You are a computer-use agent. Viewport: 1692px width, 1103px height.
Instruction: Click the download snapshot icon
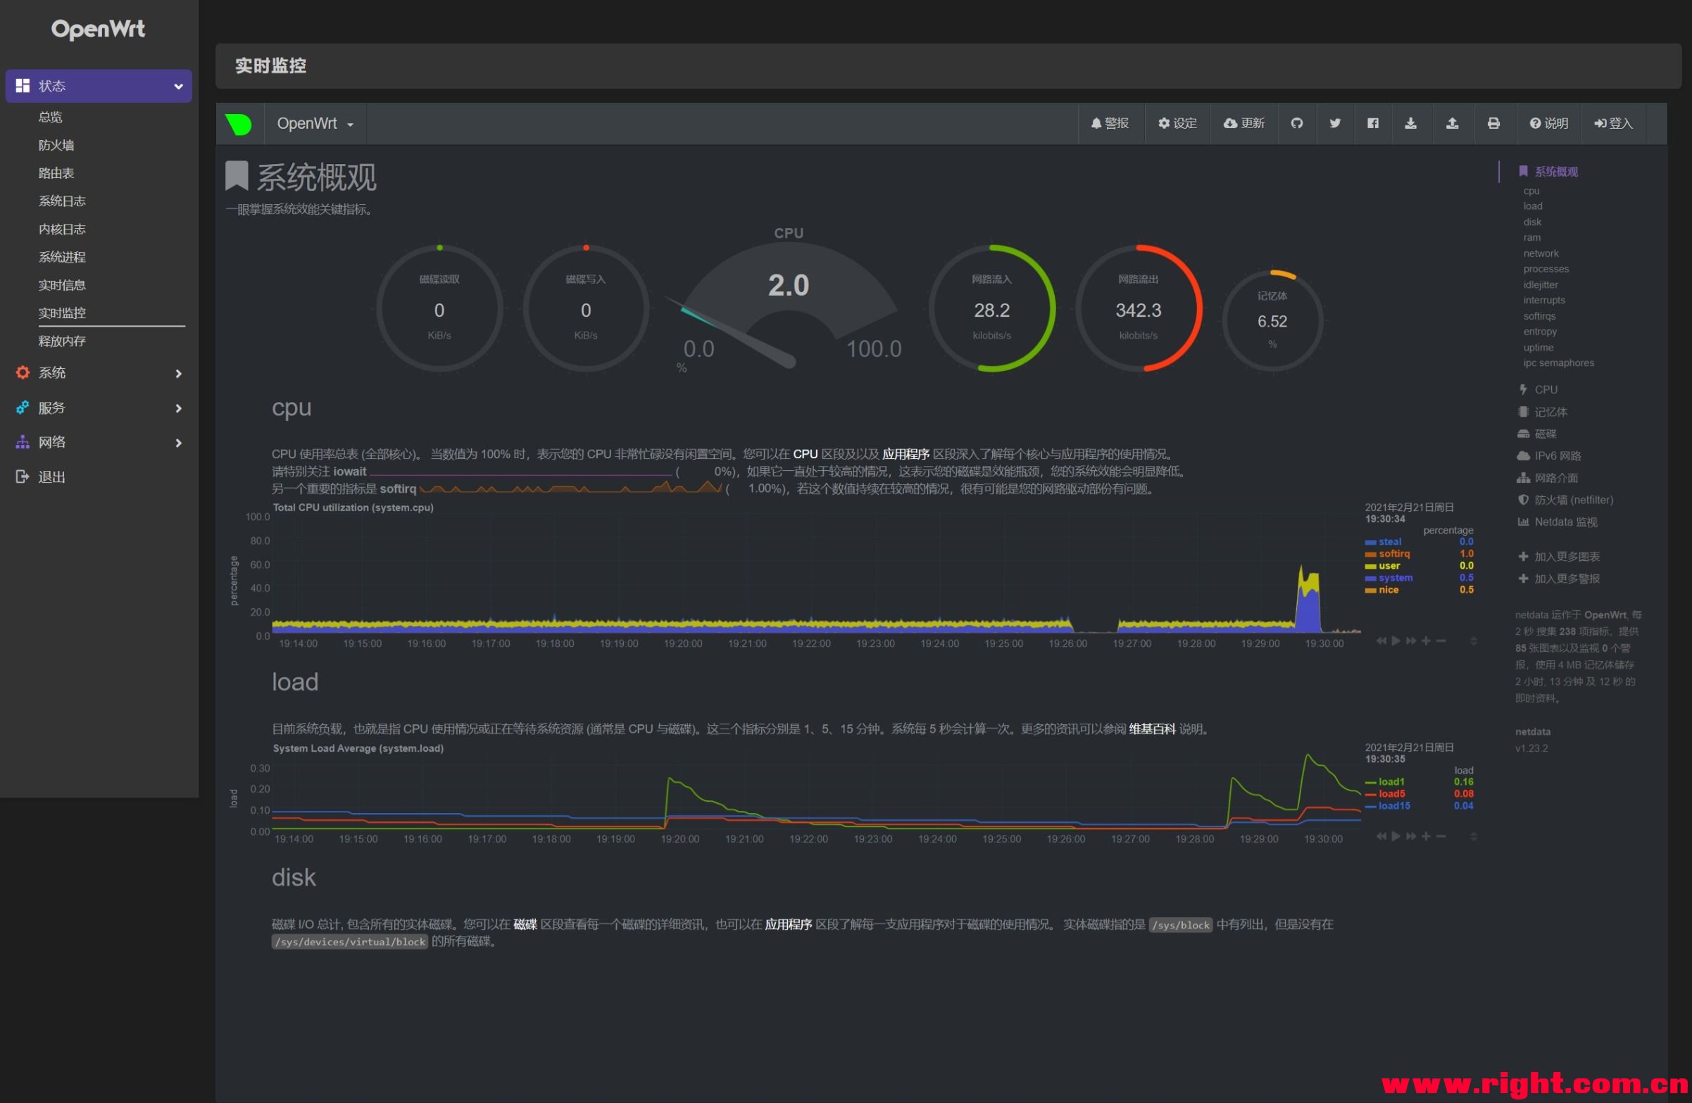click(1410, 124)
